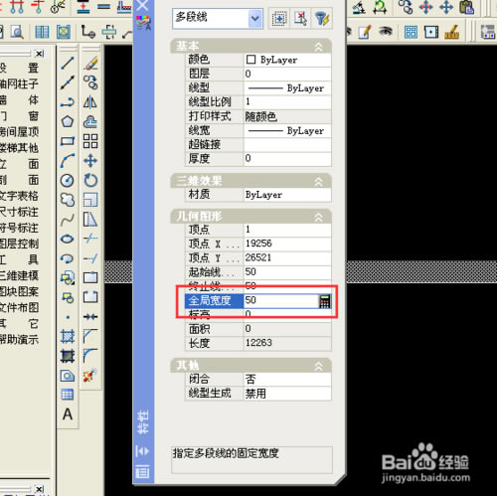Collapse the 其他 section

pos(318,366)
